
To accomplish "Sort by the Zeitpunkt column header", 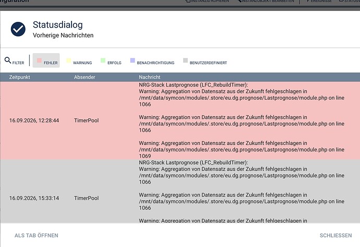I will pyautogui.click(x=19, y=77).
